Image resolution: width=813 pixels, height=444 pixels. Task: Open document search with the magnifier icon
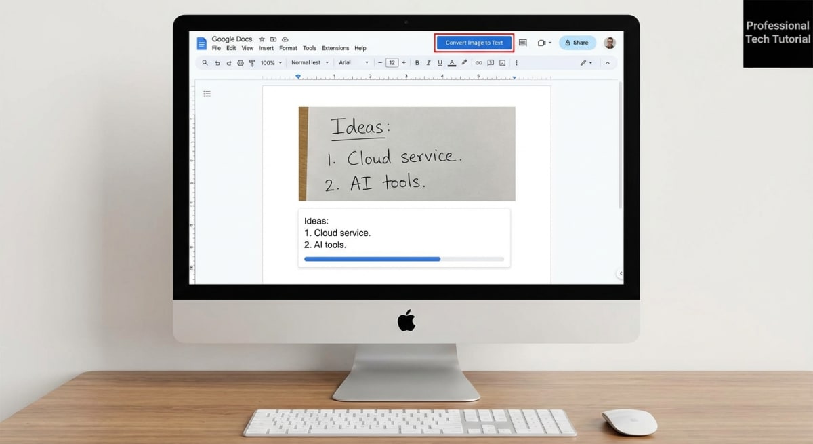point(203,62)
